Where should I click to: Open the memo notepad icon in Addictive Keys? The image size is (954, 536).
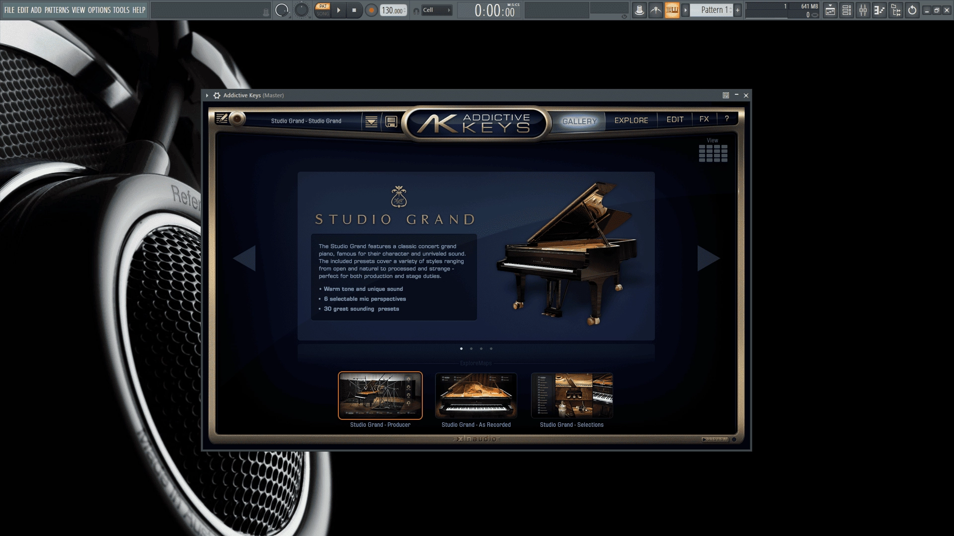coord(222,119)
